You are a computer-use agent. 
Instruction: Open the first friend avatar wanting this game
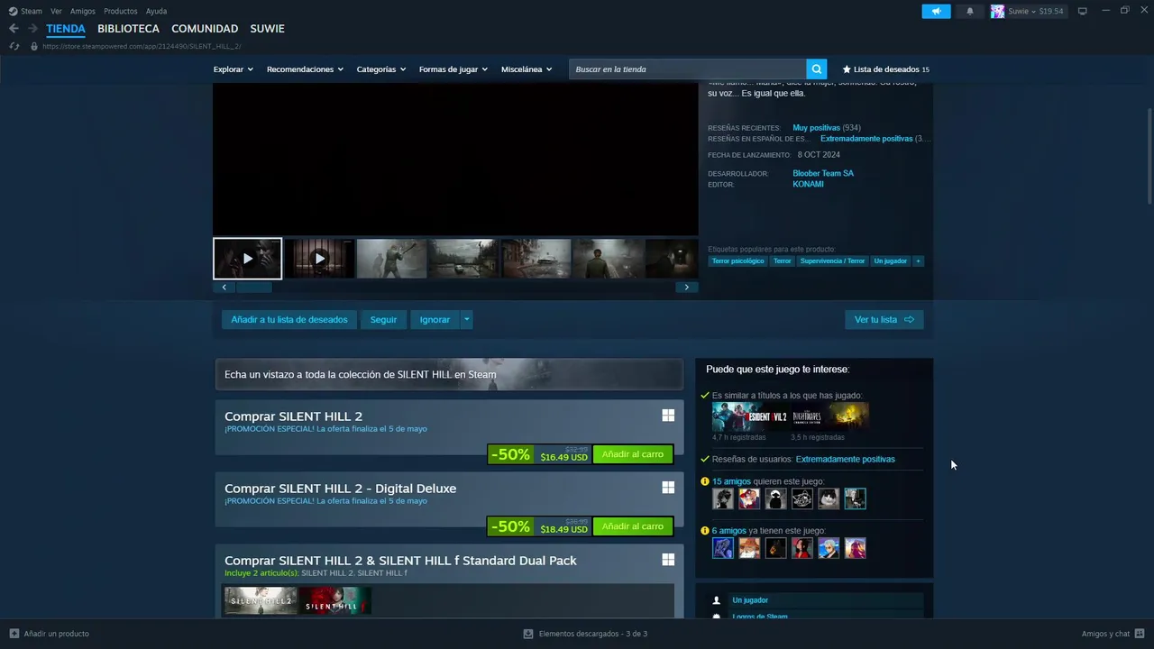click(x=723, y=498)
